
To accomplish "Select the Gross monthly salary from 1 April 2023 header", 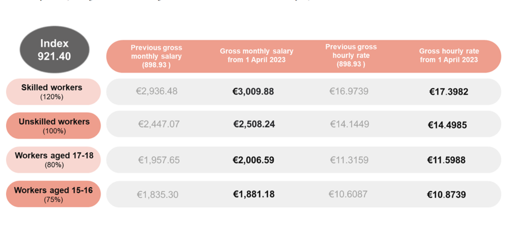I will coord(256,55).
